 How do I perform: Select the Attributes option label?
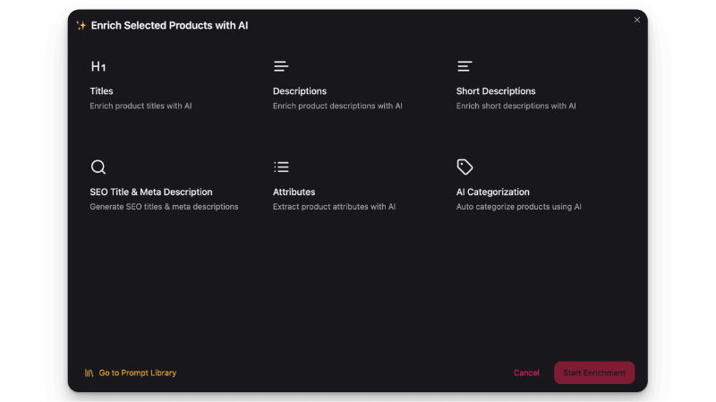tap(294, 192)
